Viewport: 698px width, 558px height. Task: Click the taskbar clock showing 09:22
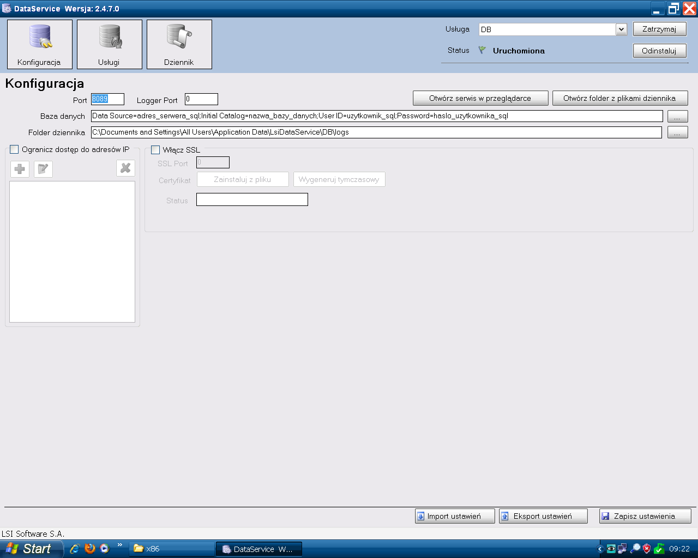(x=679, y=549)
